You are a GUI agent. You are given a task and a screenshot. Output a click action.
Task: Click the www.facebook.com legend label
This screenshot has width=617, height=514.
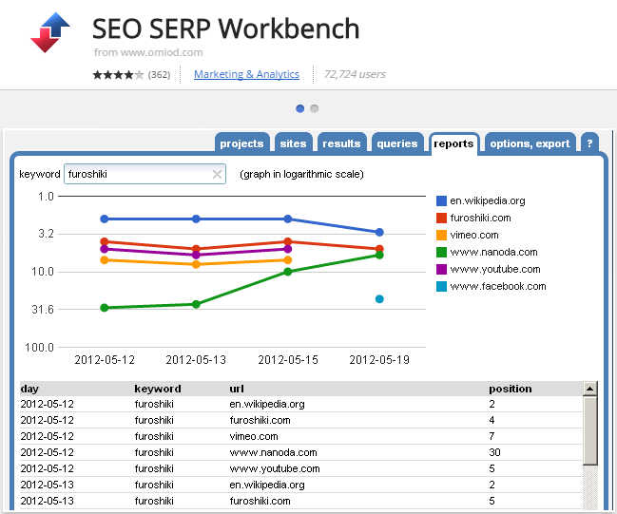pos(498,286)
